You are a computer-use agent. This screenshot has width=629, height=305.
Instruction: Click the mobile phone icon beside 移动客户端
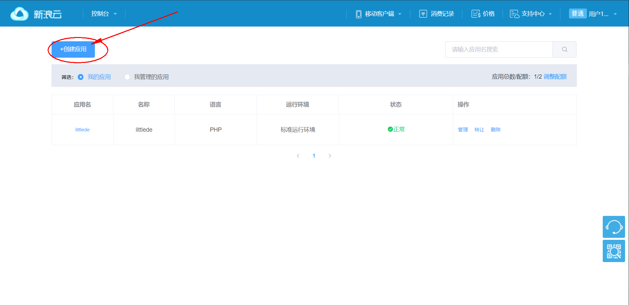pyautogui.click(x=358, y=13)
